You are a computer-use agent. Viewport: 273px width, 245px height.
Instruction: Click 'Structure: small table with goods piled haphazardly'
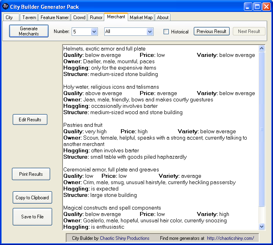point(125,157)
